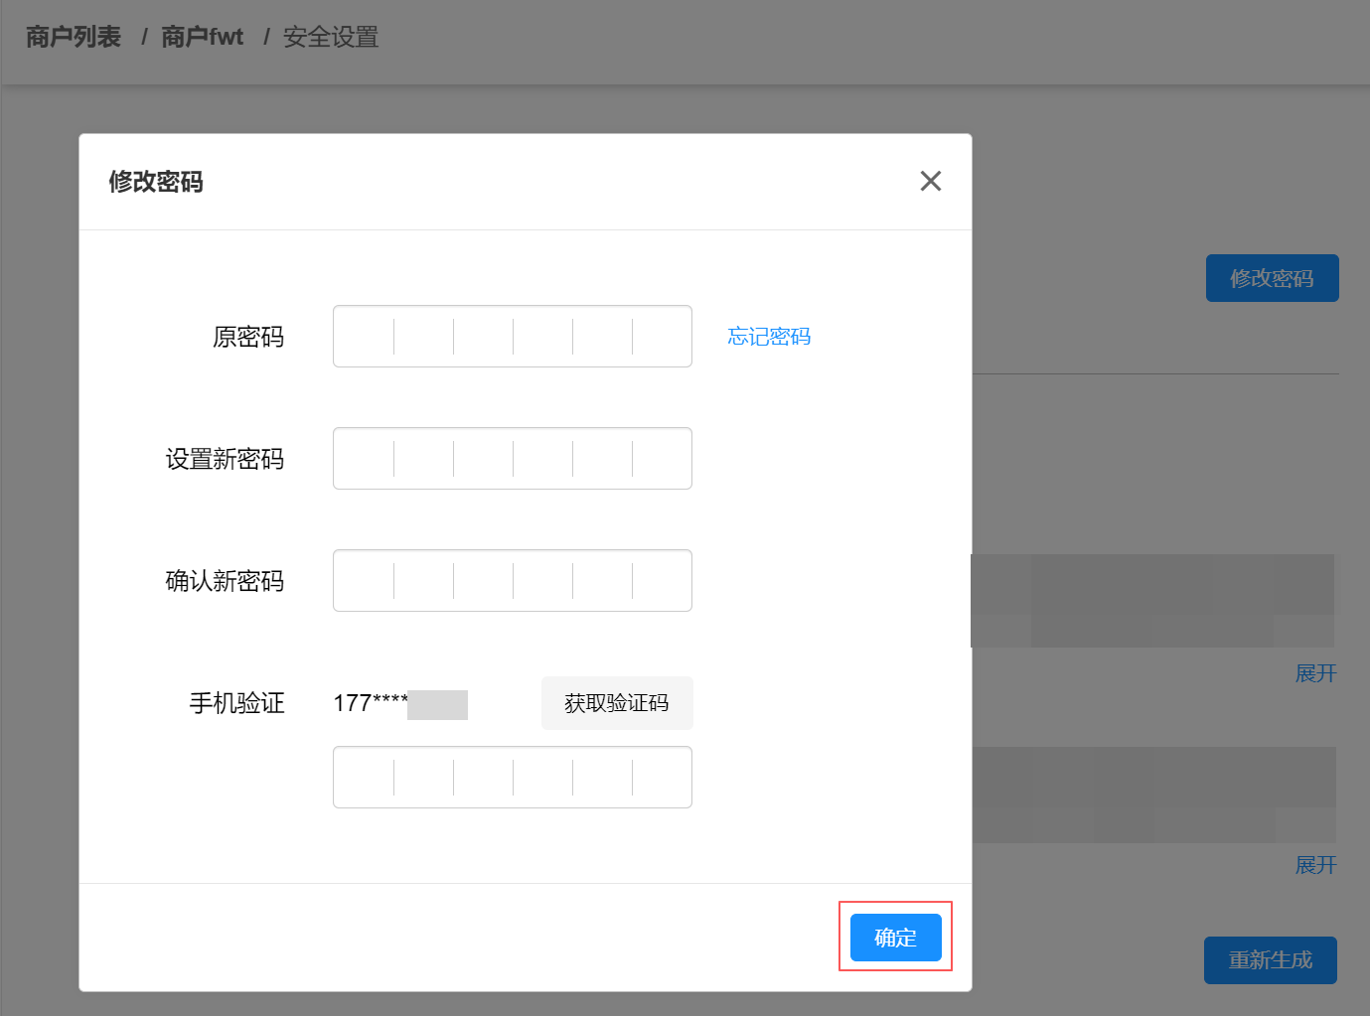The height and width of the screenshot is (1016, 1370).
Task: Confirm changes with the 确定 button
Action: 894,937
